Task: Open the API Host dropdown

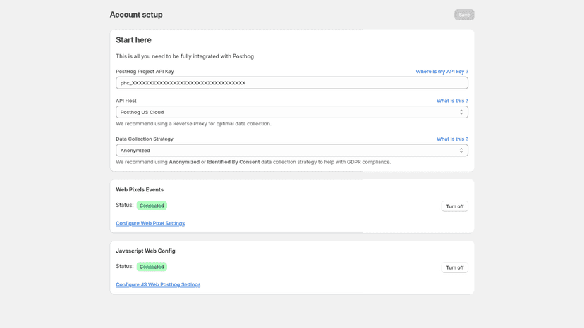Action: 291,112
